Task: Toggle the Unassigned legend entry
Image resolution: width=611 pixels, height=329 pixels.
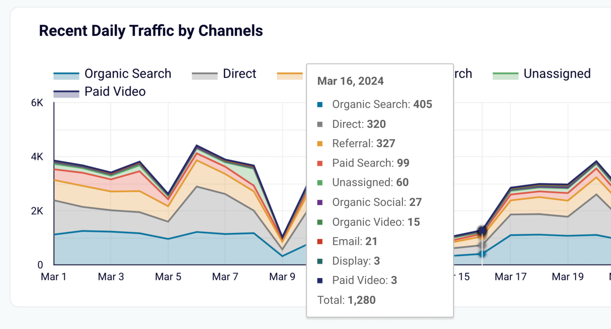Action: point(557,74)
